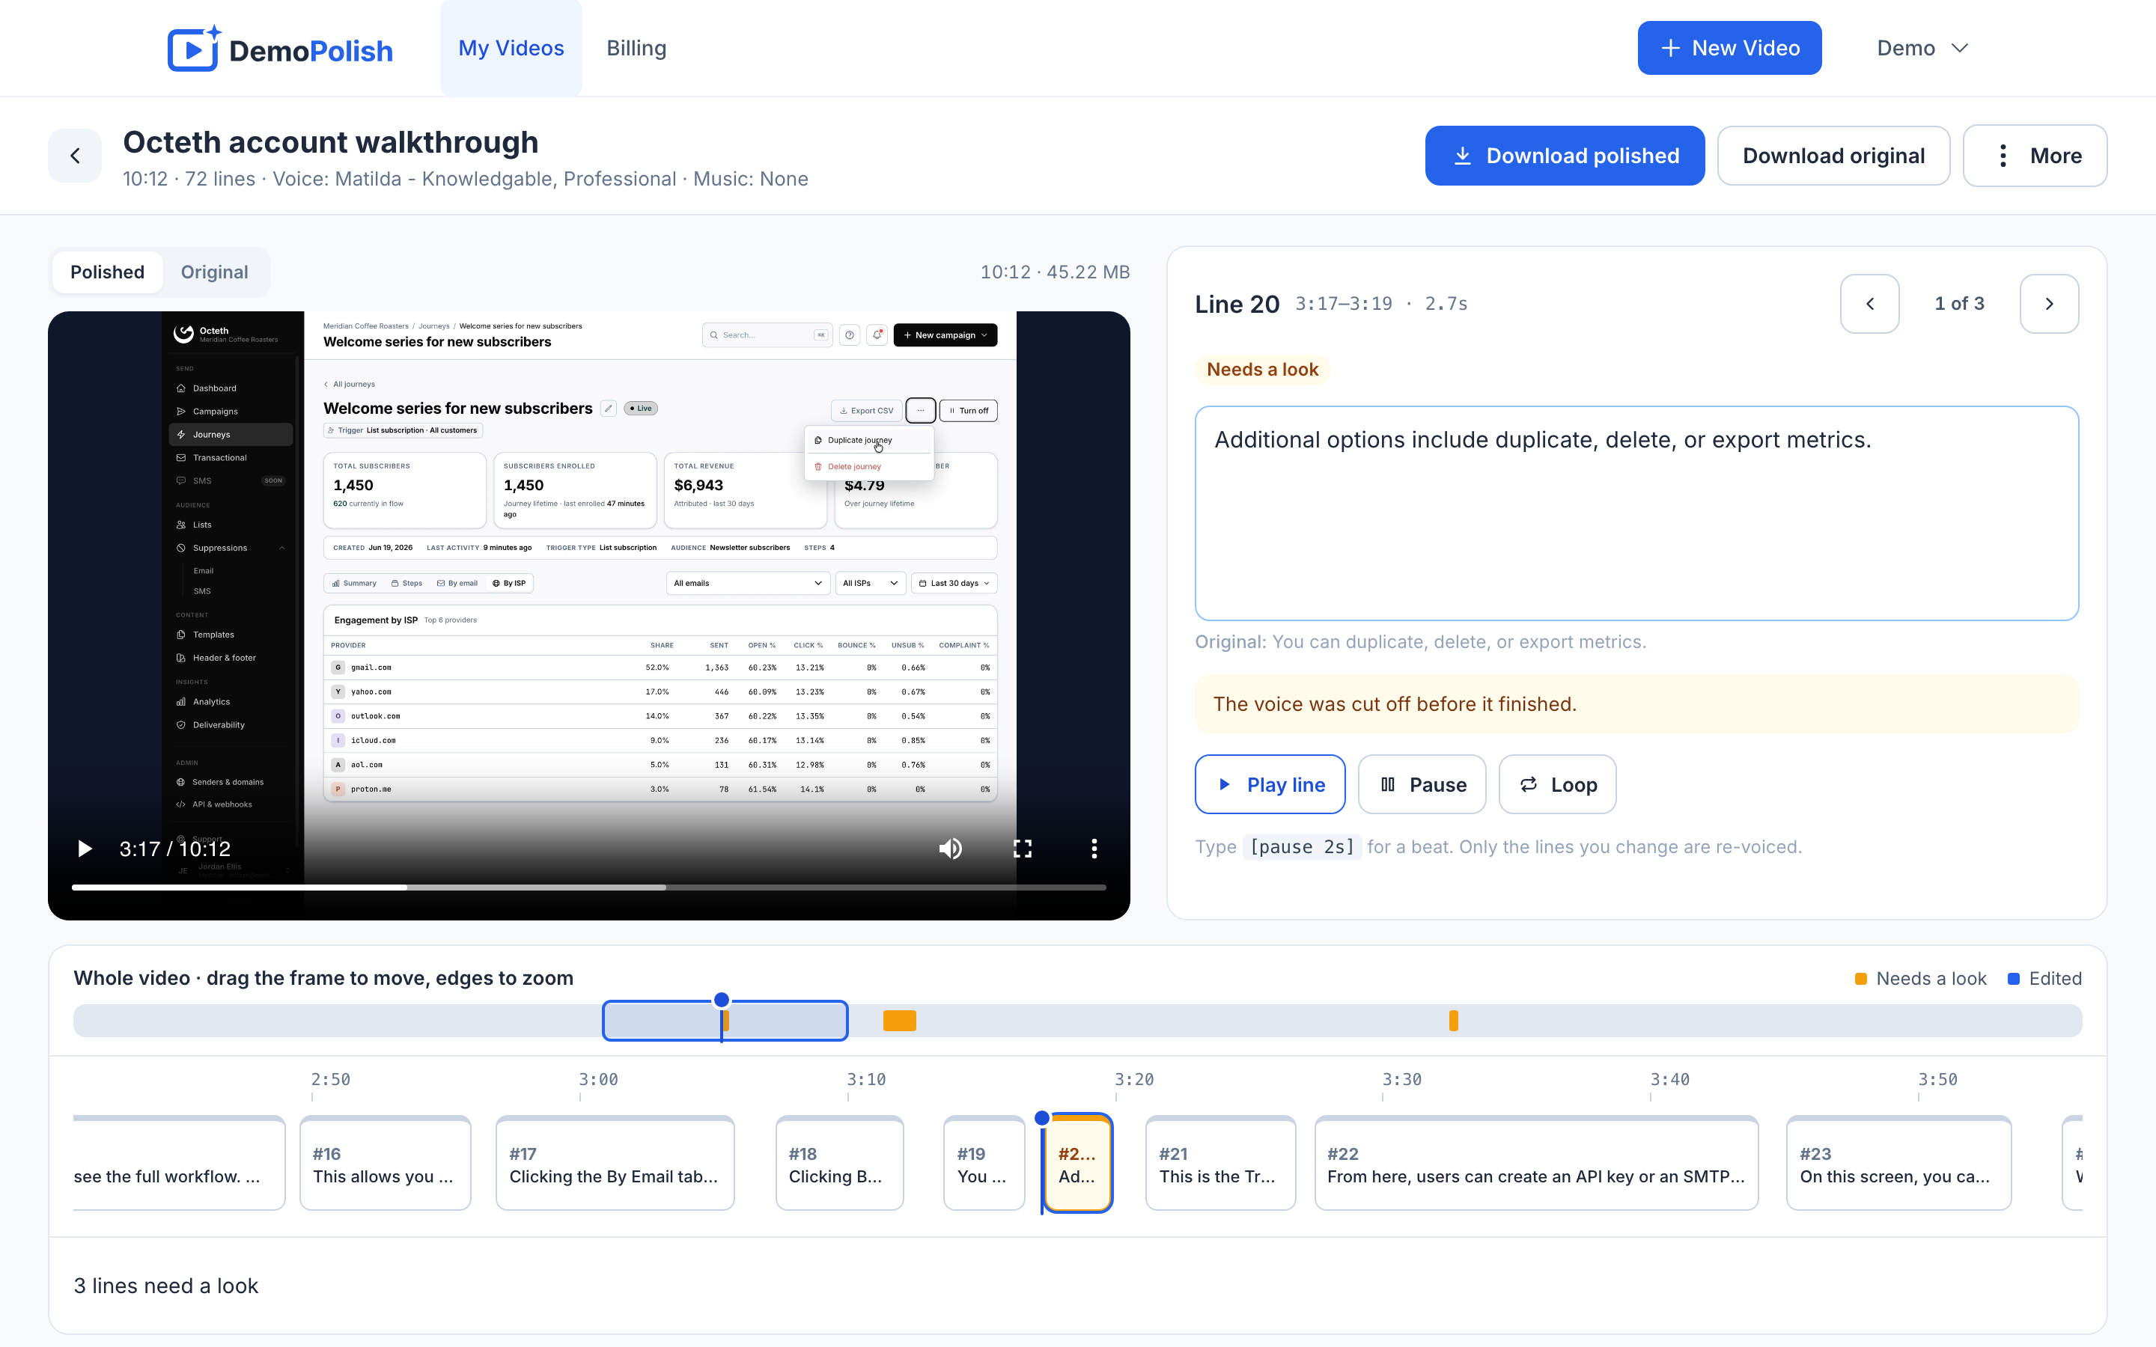
Task: Click the Pause button for the line
Action: [x=1422, y=784]
